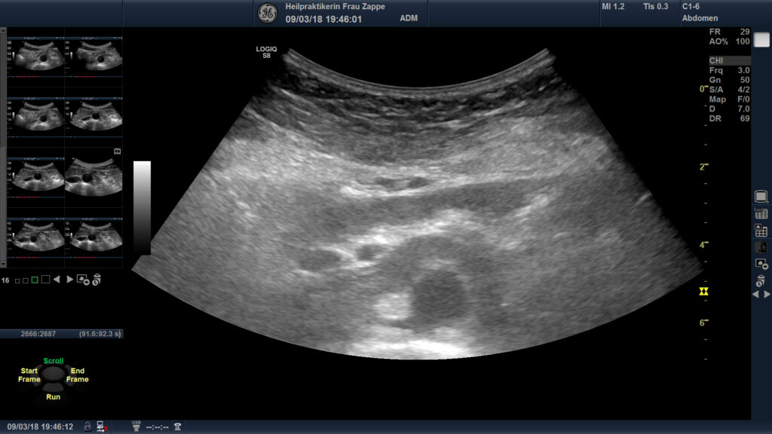Image resolution: width=772 pixels, height=434 pixels.
Task: Open the first thumbnail in the clipboard
Action: (35, 54)
